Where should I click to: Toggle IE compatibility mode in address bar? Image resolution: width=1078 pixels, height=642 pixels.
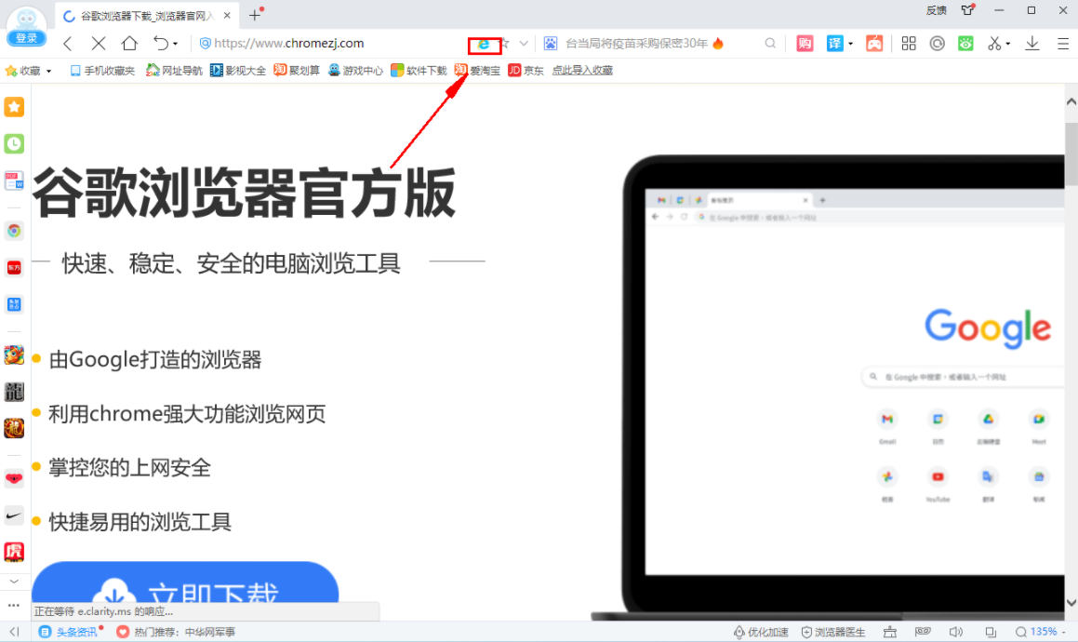click(483, 43)
